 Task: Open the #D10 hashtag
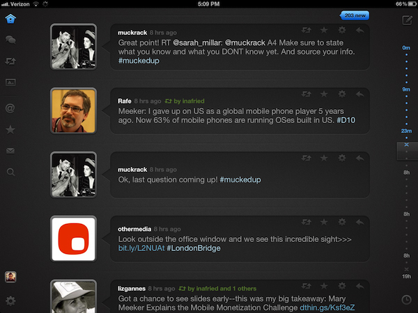coord(346,120)
